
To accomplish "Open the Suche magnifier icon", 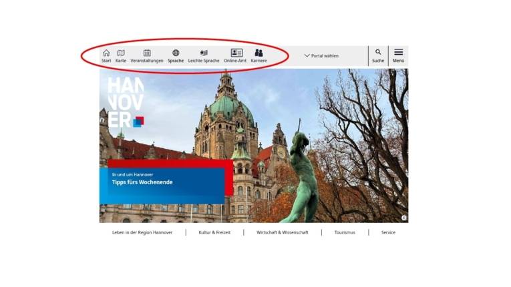I will (378, 53).
